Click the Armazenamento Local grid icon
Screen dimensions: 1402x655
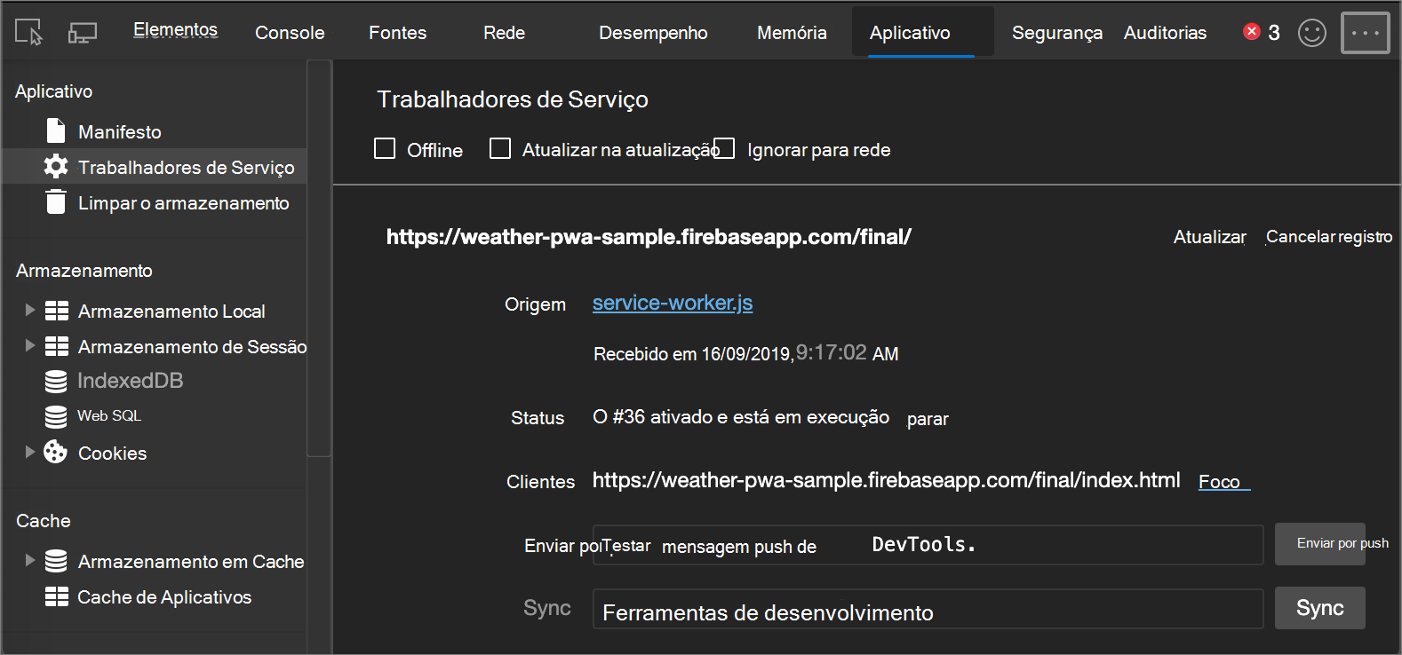coord(57,311)
